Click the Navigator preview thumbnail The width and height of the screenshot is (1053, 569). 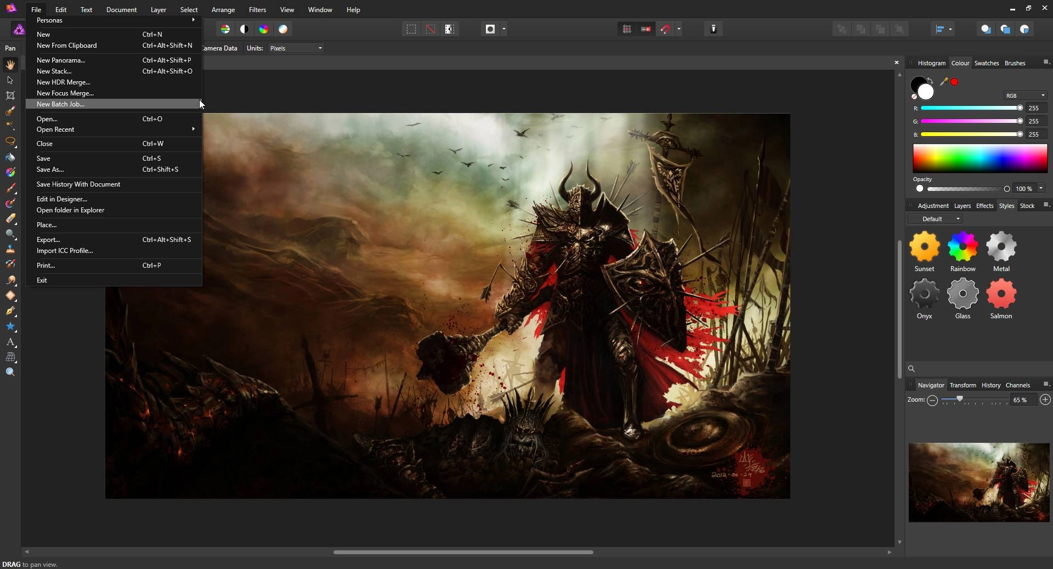pyautogui.click(x=979, y=483)
